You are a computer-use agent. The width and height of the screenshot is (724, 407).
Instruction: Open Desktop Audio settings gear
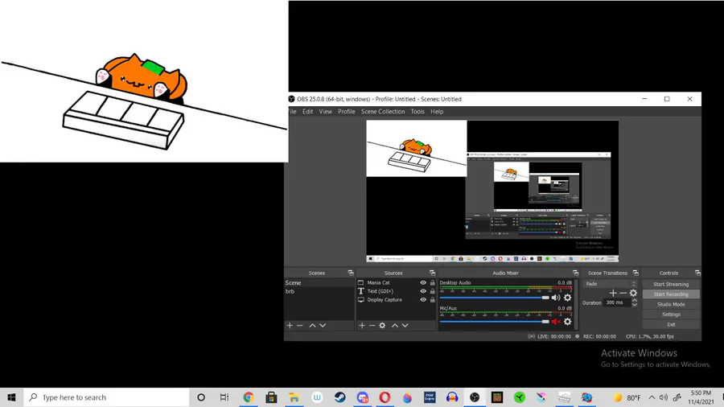tap(567, 298)
